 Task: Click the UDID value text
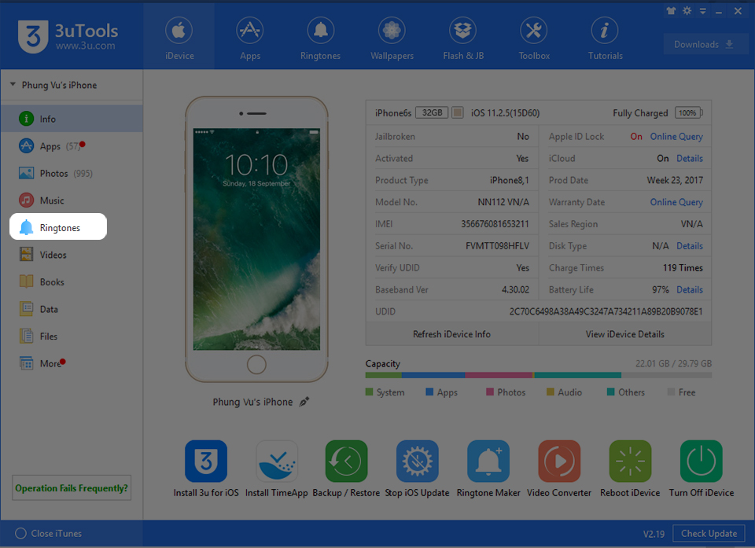[x=606, y=311]
